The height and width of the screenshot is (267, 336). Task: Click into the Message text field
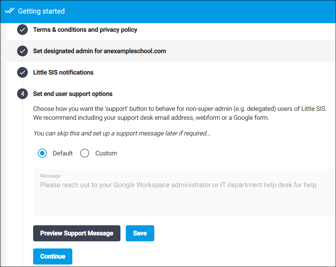coord(184,192)
